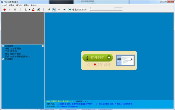Click the gray stop recording button

(x=15, y=10)
